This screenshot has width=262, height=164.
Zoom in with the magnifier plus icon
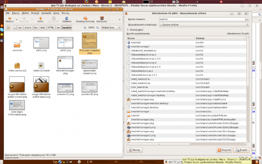(x=98, y=28)
